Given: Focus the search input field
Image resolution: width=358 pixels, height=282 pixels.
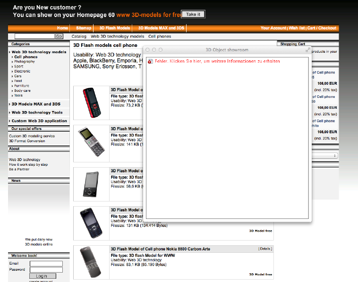Looking at the screenshot, I should (34, 36).
